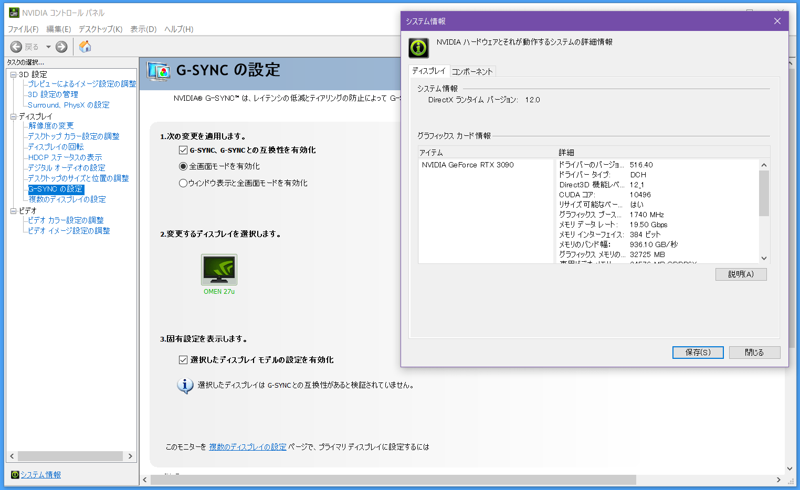Open ディスプレイの回転 tree item

[x=56, y=147]
